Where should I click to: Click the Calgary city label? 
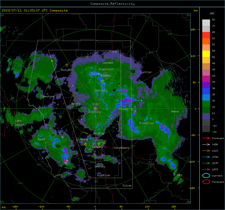(97, 147)
